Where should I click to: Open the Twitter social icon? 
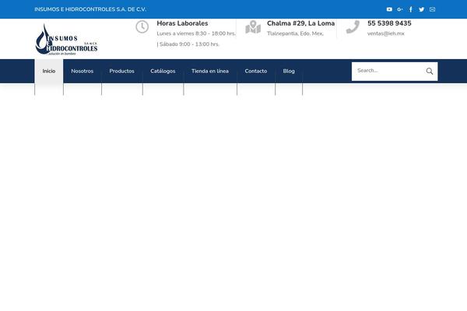[421, 9]
